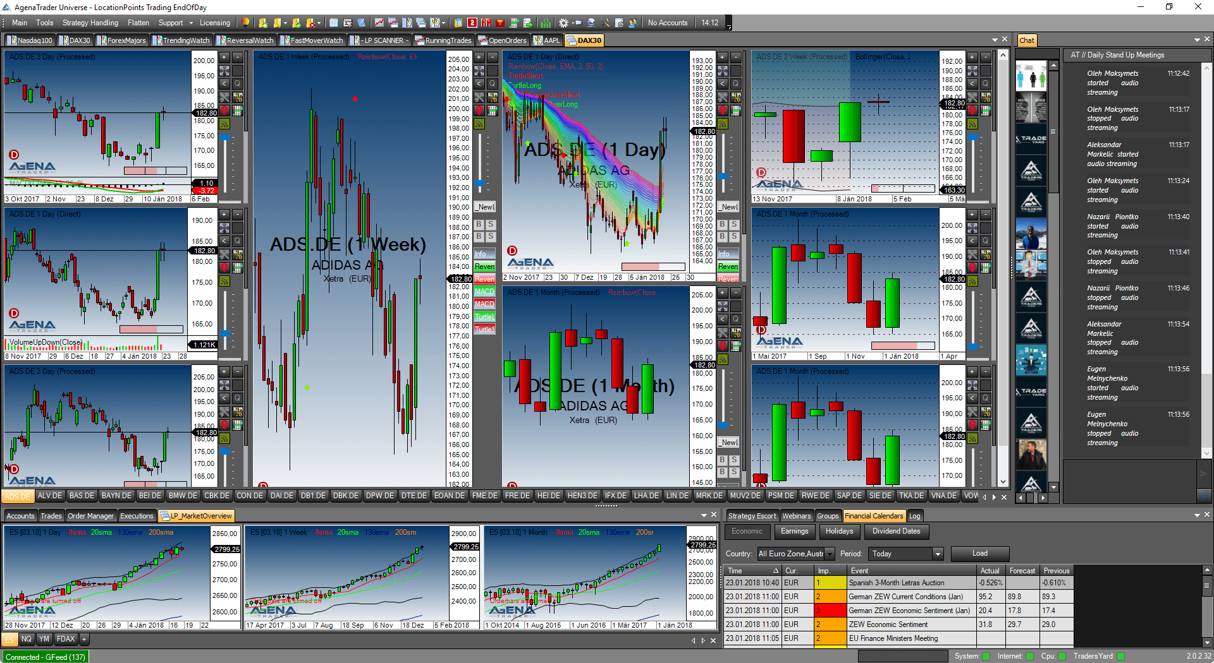
Task: Click top S sell button in ADS.DE 1 Day rainbow panel
Action: (x=734, y=224)
